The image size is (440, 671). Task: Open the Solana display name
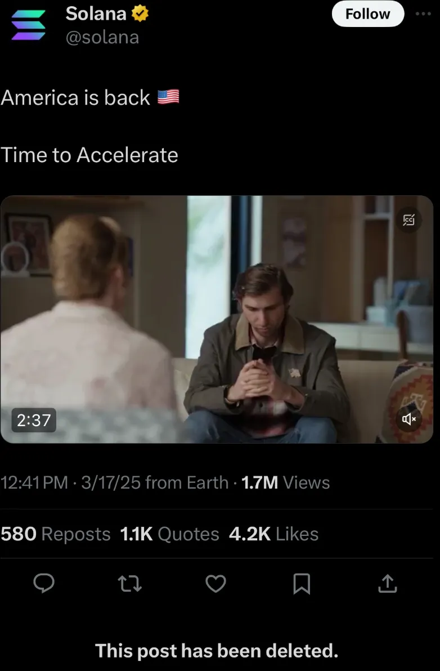(x=96, y=14)
